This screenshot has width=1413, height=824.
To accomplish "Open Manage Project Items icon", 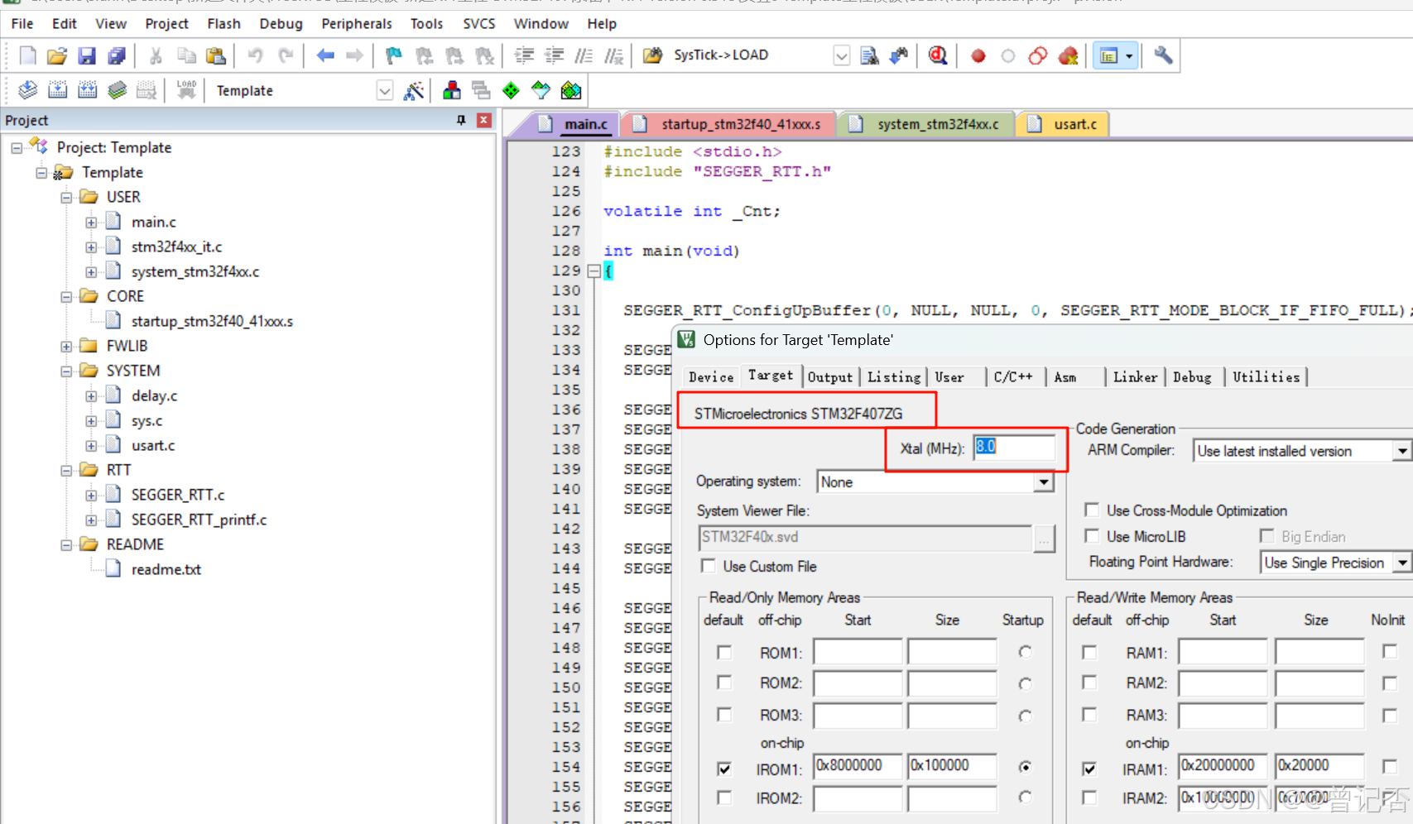I will coord(452,90).
